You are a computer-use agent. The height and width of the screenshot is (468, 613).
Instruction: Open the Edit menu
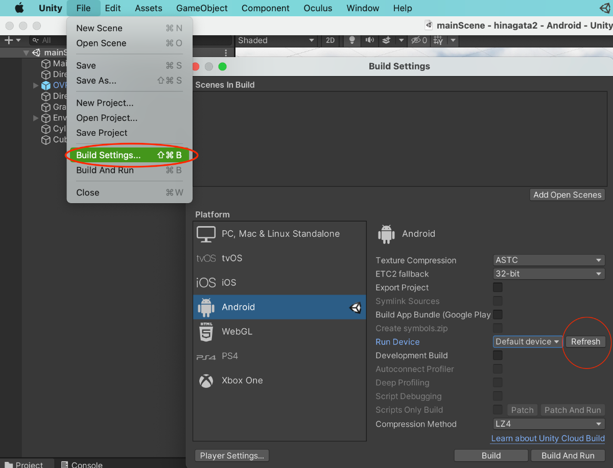(x=113, y=8)
